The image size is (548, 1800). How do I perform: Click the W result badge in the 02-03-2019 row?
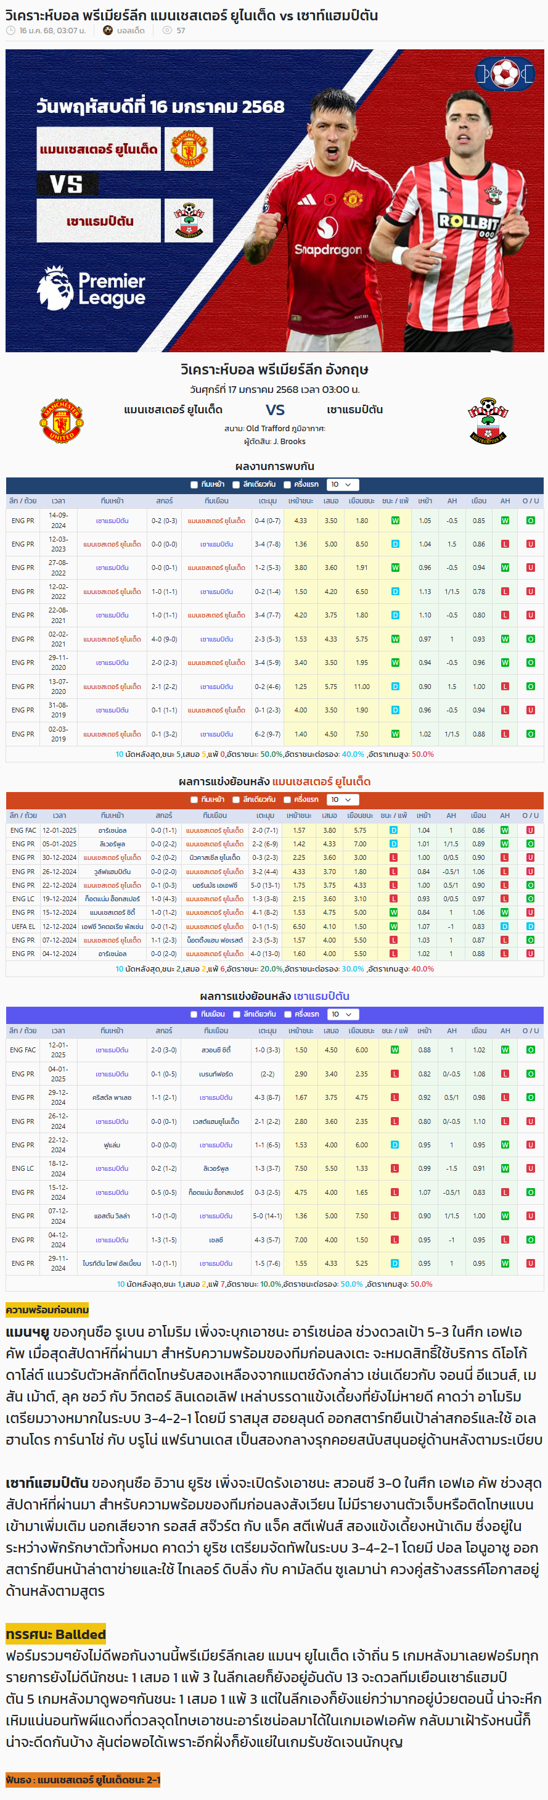[395, 735]
